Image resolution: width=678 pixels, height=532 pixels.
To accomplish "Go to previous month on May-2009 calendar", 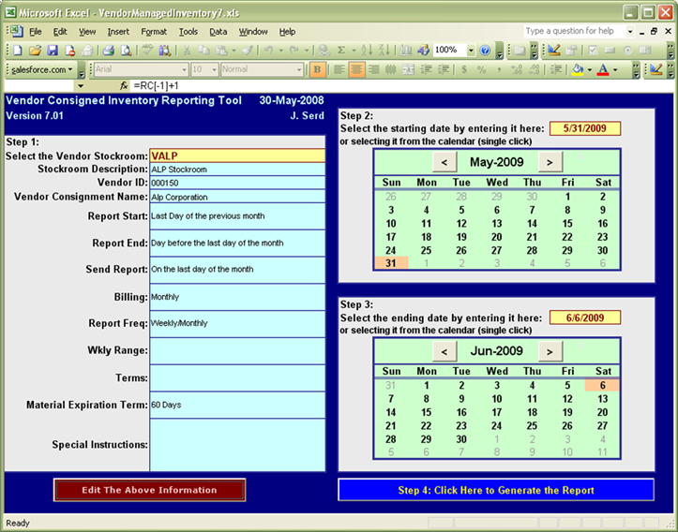I will tap(444, 162).
